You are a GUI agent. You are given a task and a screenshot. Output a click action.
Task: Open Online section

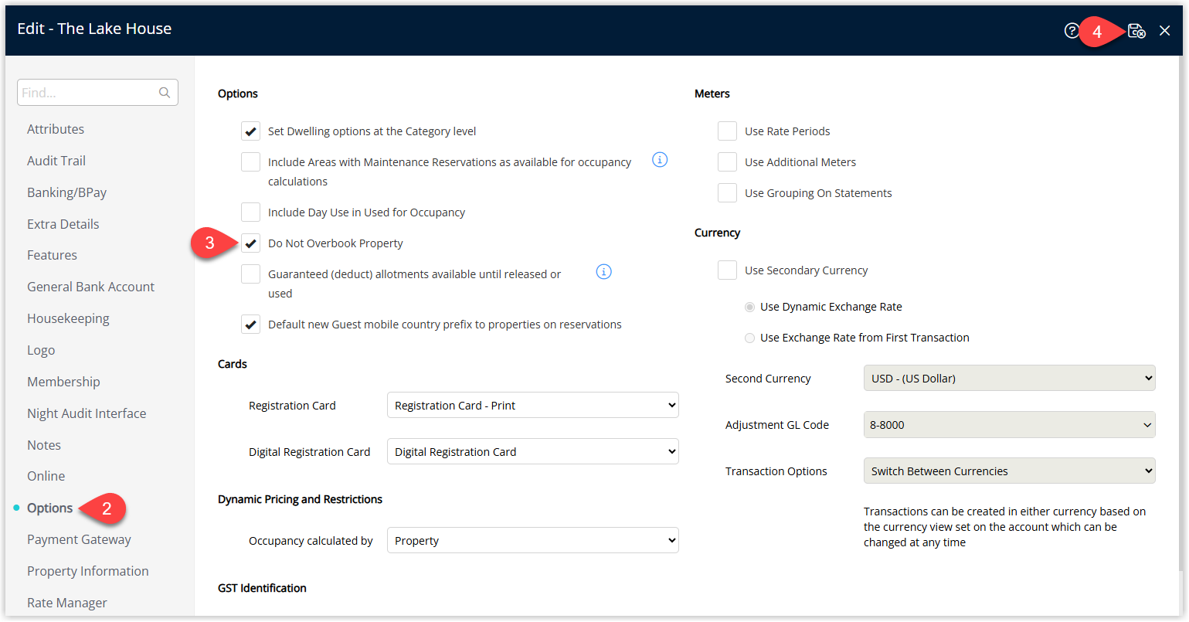pos(46,476)
